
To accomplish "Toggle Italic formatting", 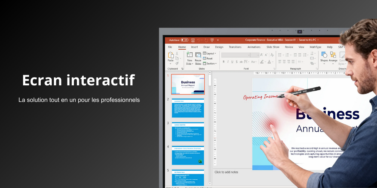I will click(x=227, y=62).
